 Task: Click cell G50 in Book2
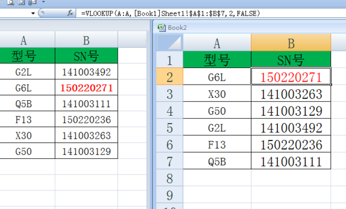click(x=217, y=111)
